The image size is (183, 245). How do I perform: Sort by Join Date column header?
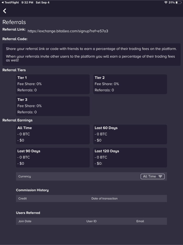(25, 221)
